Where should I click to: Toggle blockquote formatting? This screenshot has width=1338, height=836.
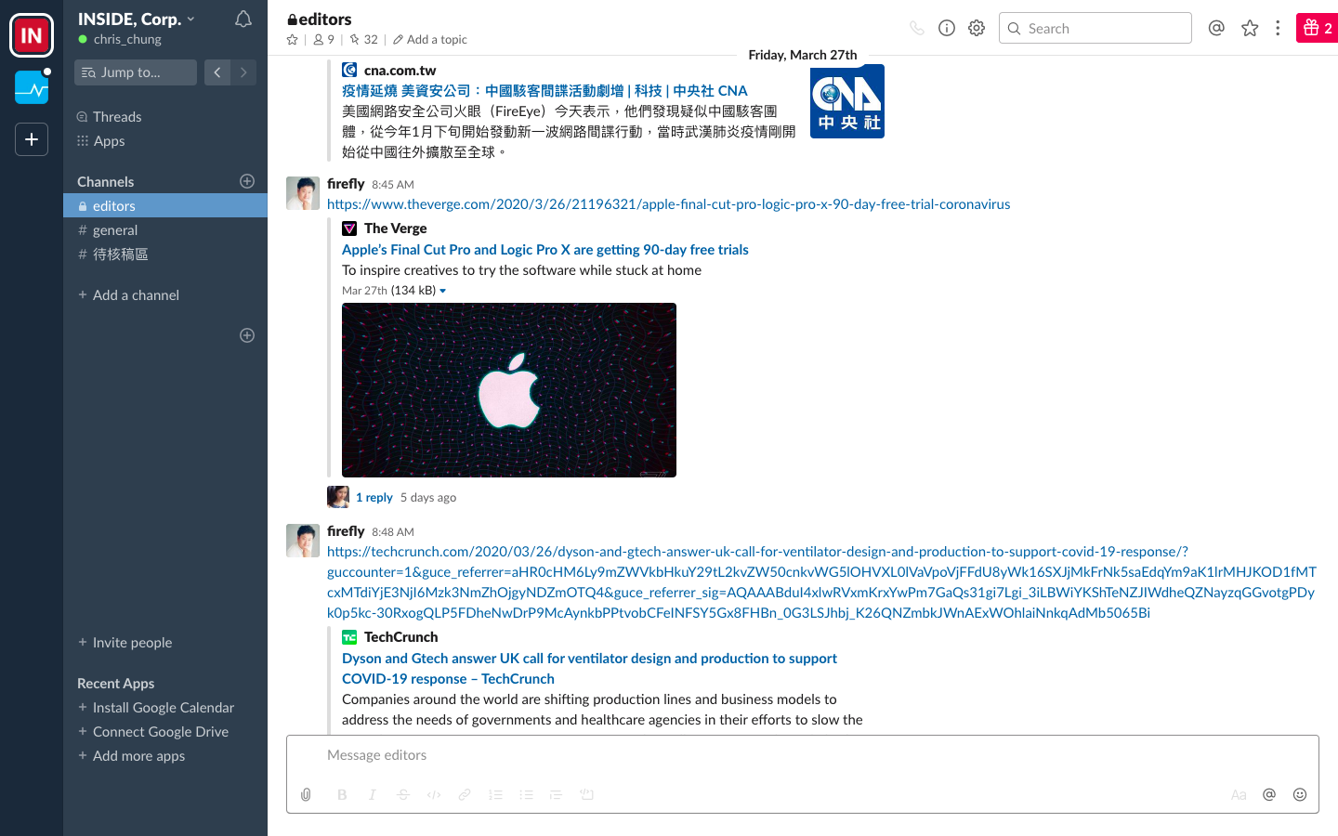pyautogui.click(x=557, y=794)
